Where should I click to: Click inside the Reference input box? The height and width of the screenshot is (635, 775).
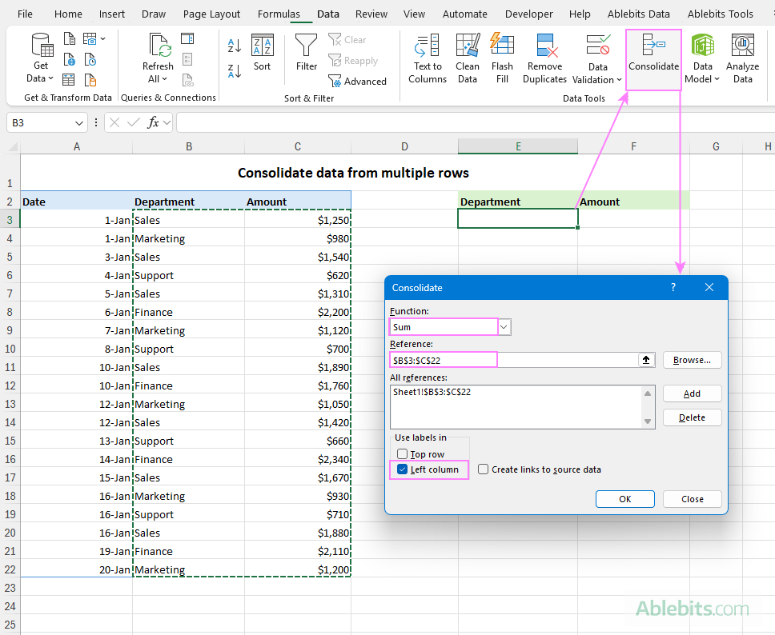443,359
